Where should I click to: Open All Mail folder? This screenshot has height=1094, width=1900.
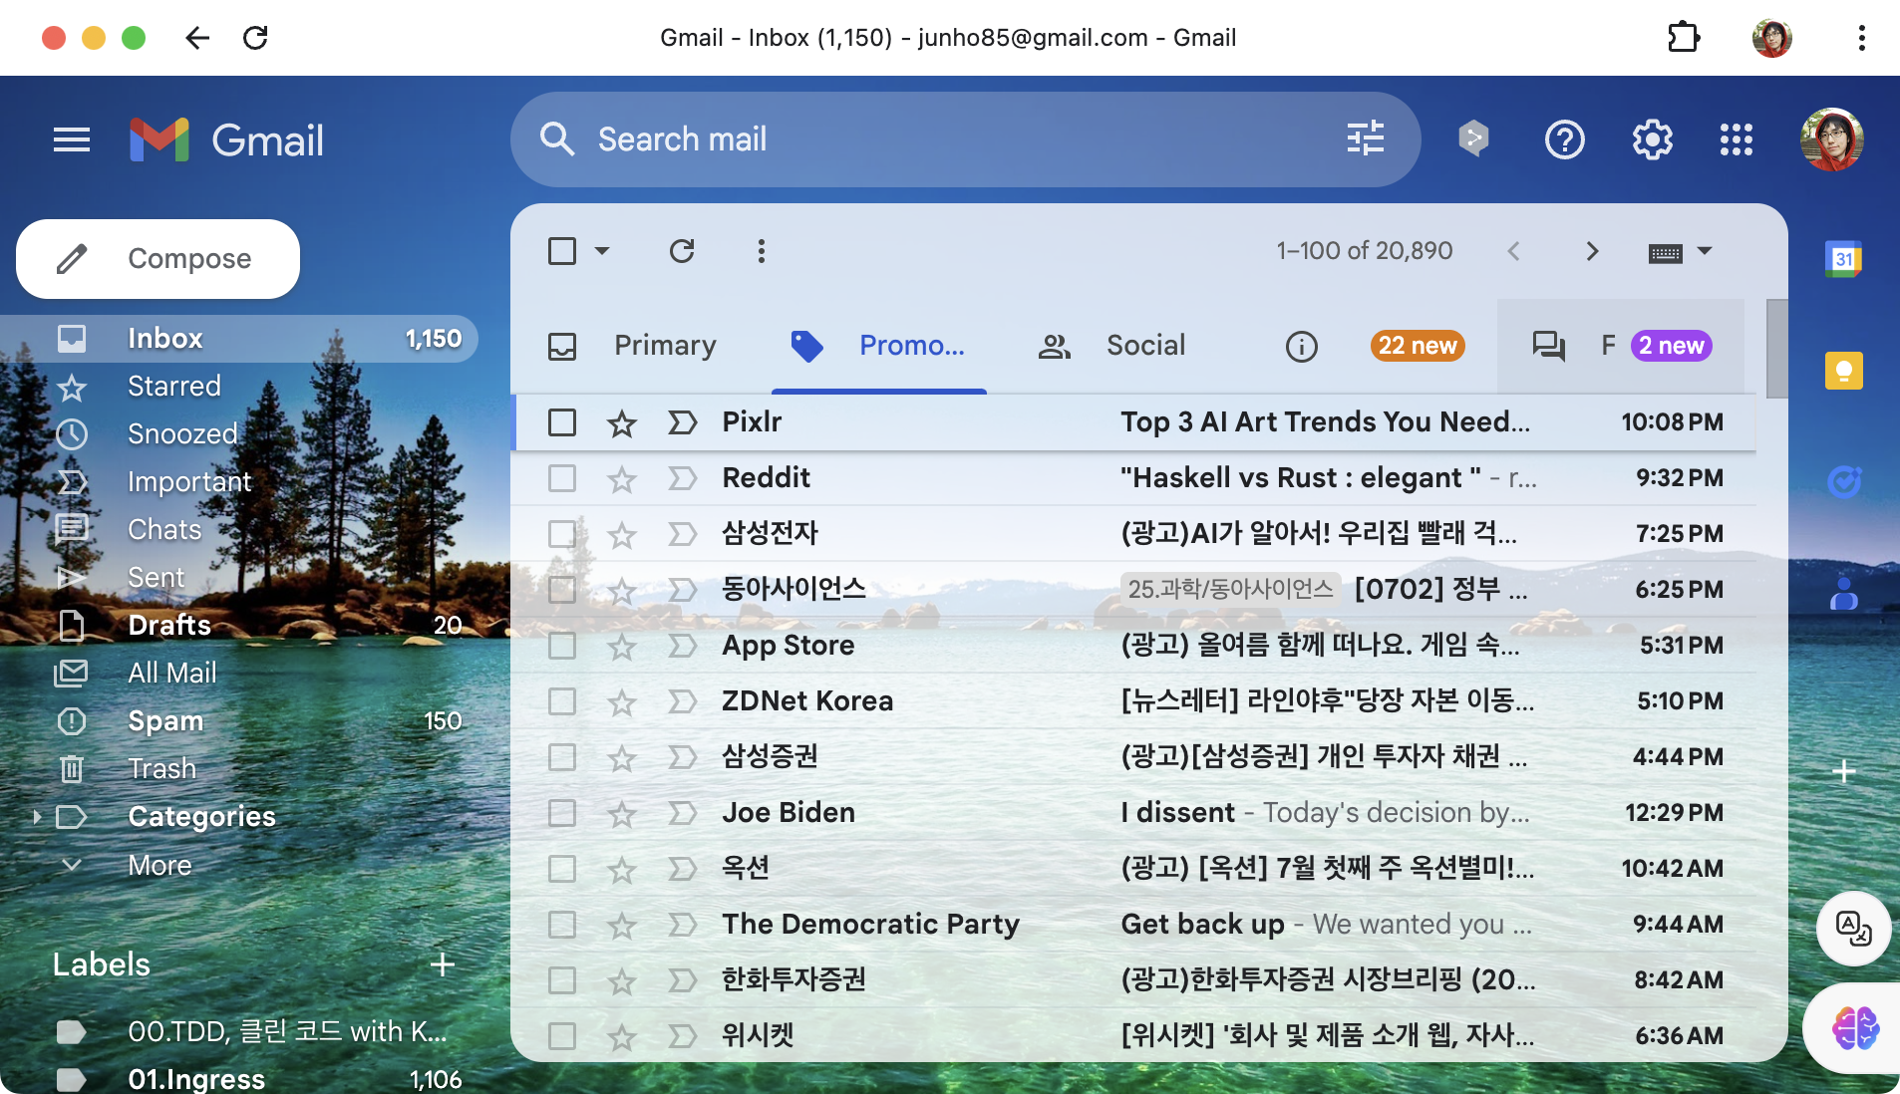click(239, 674)
